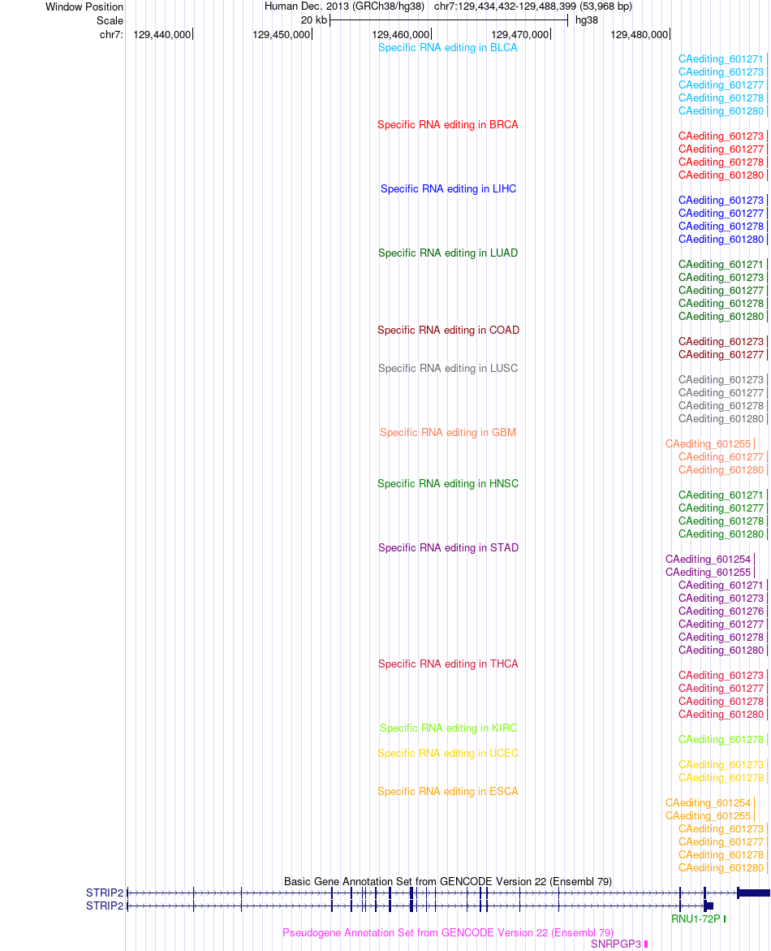Click the Specific RNA editing in BLCA track title
Screen dimensions: 771x951
447,48
